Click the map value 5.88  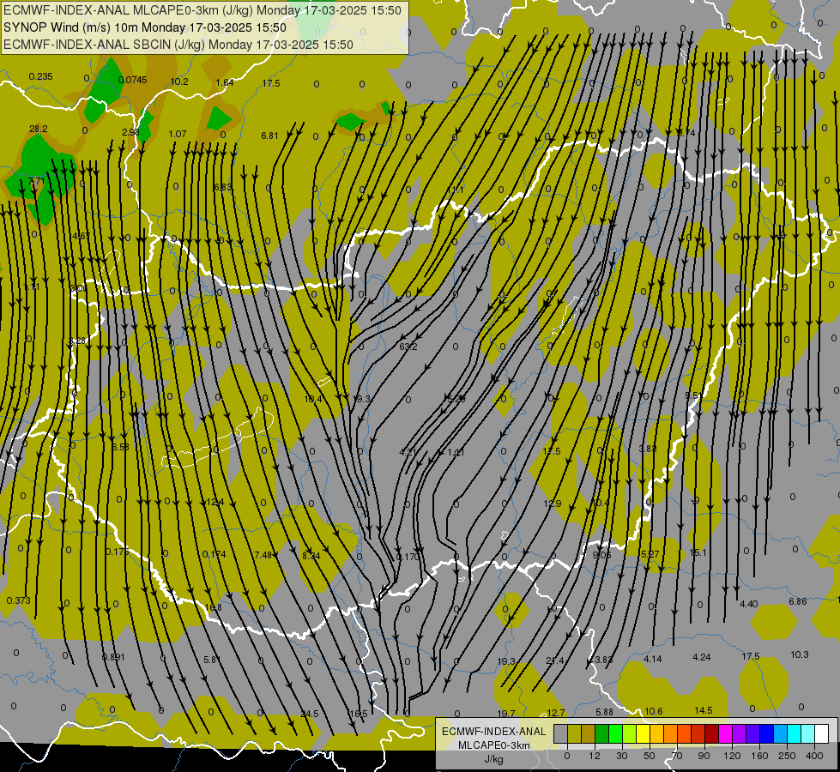604,712
